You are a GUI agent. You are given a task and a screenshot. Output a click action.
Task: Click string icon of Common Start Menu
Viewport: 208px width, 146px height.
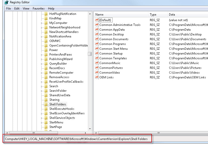(97, 48)
